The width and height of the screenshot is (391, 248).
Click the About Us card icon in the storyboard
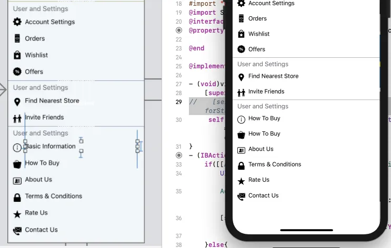17,180
